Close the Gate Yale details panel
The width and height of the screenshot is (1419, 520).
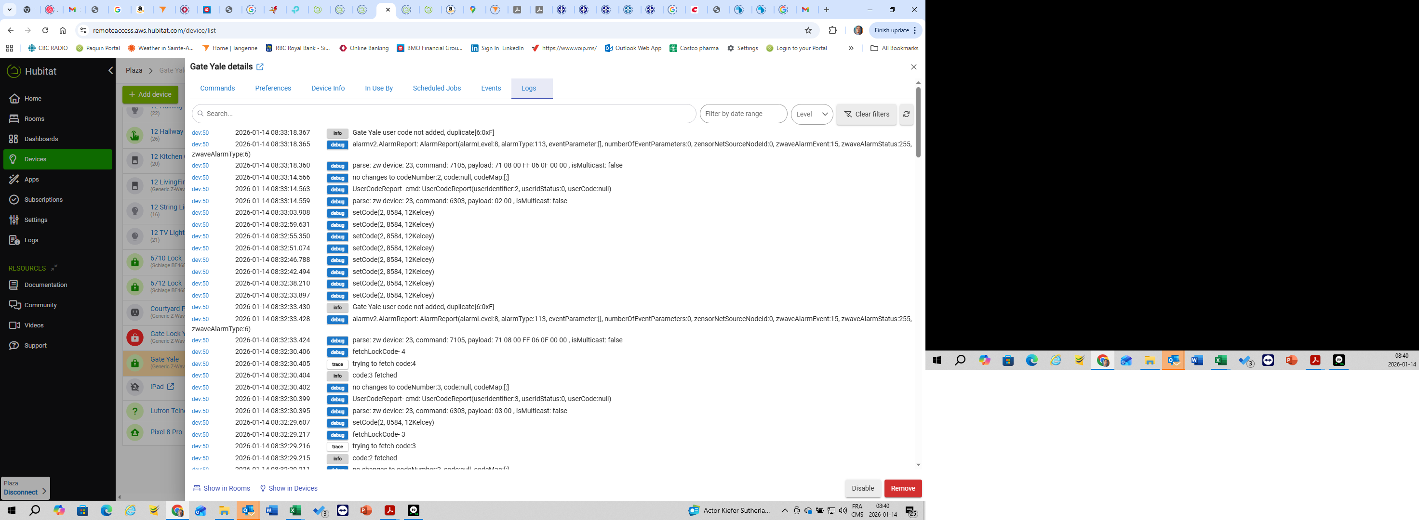pyautogui.click(x=914, y=66)
